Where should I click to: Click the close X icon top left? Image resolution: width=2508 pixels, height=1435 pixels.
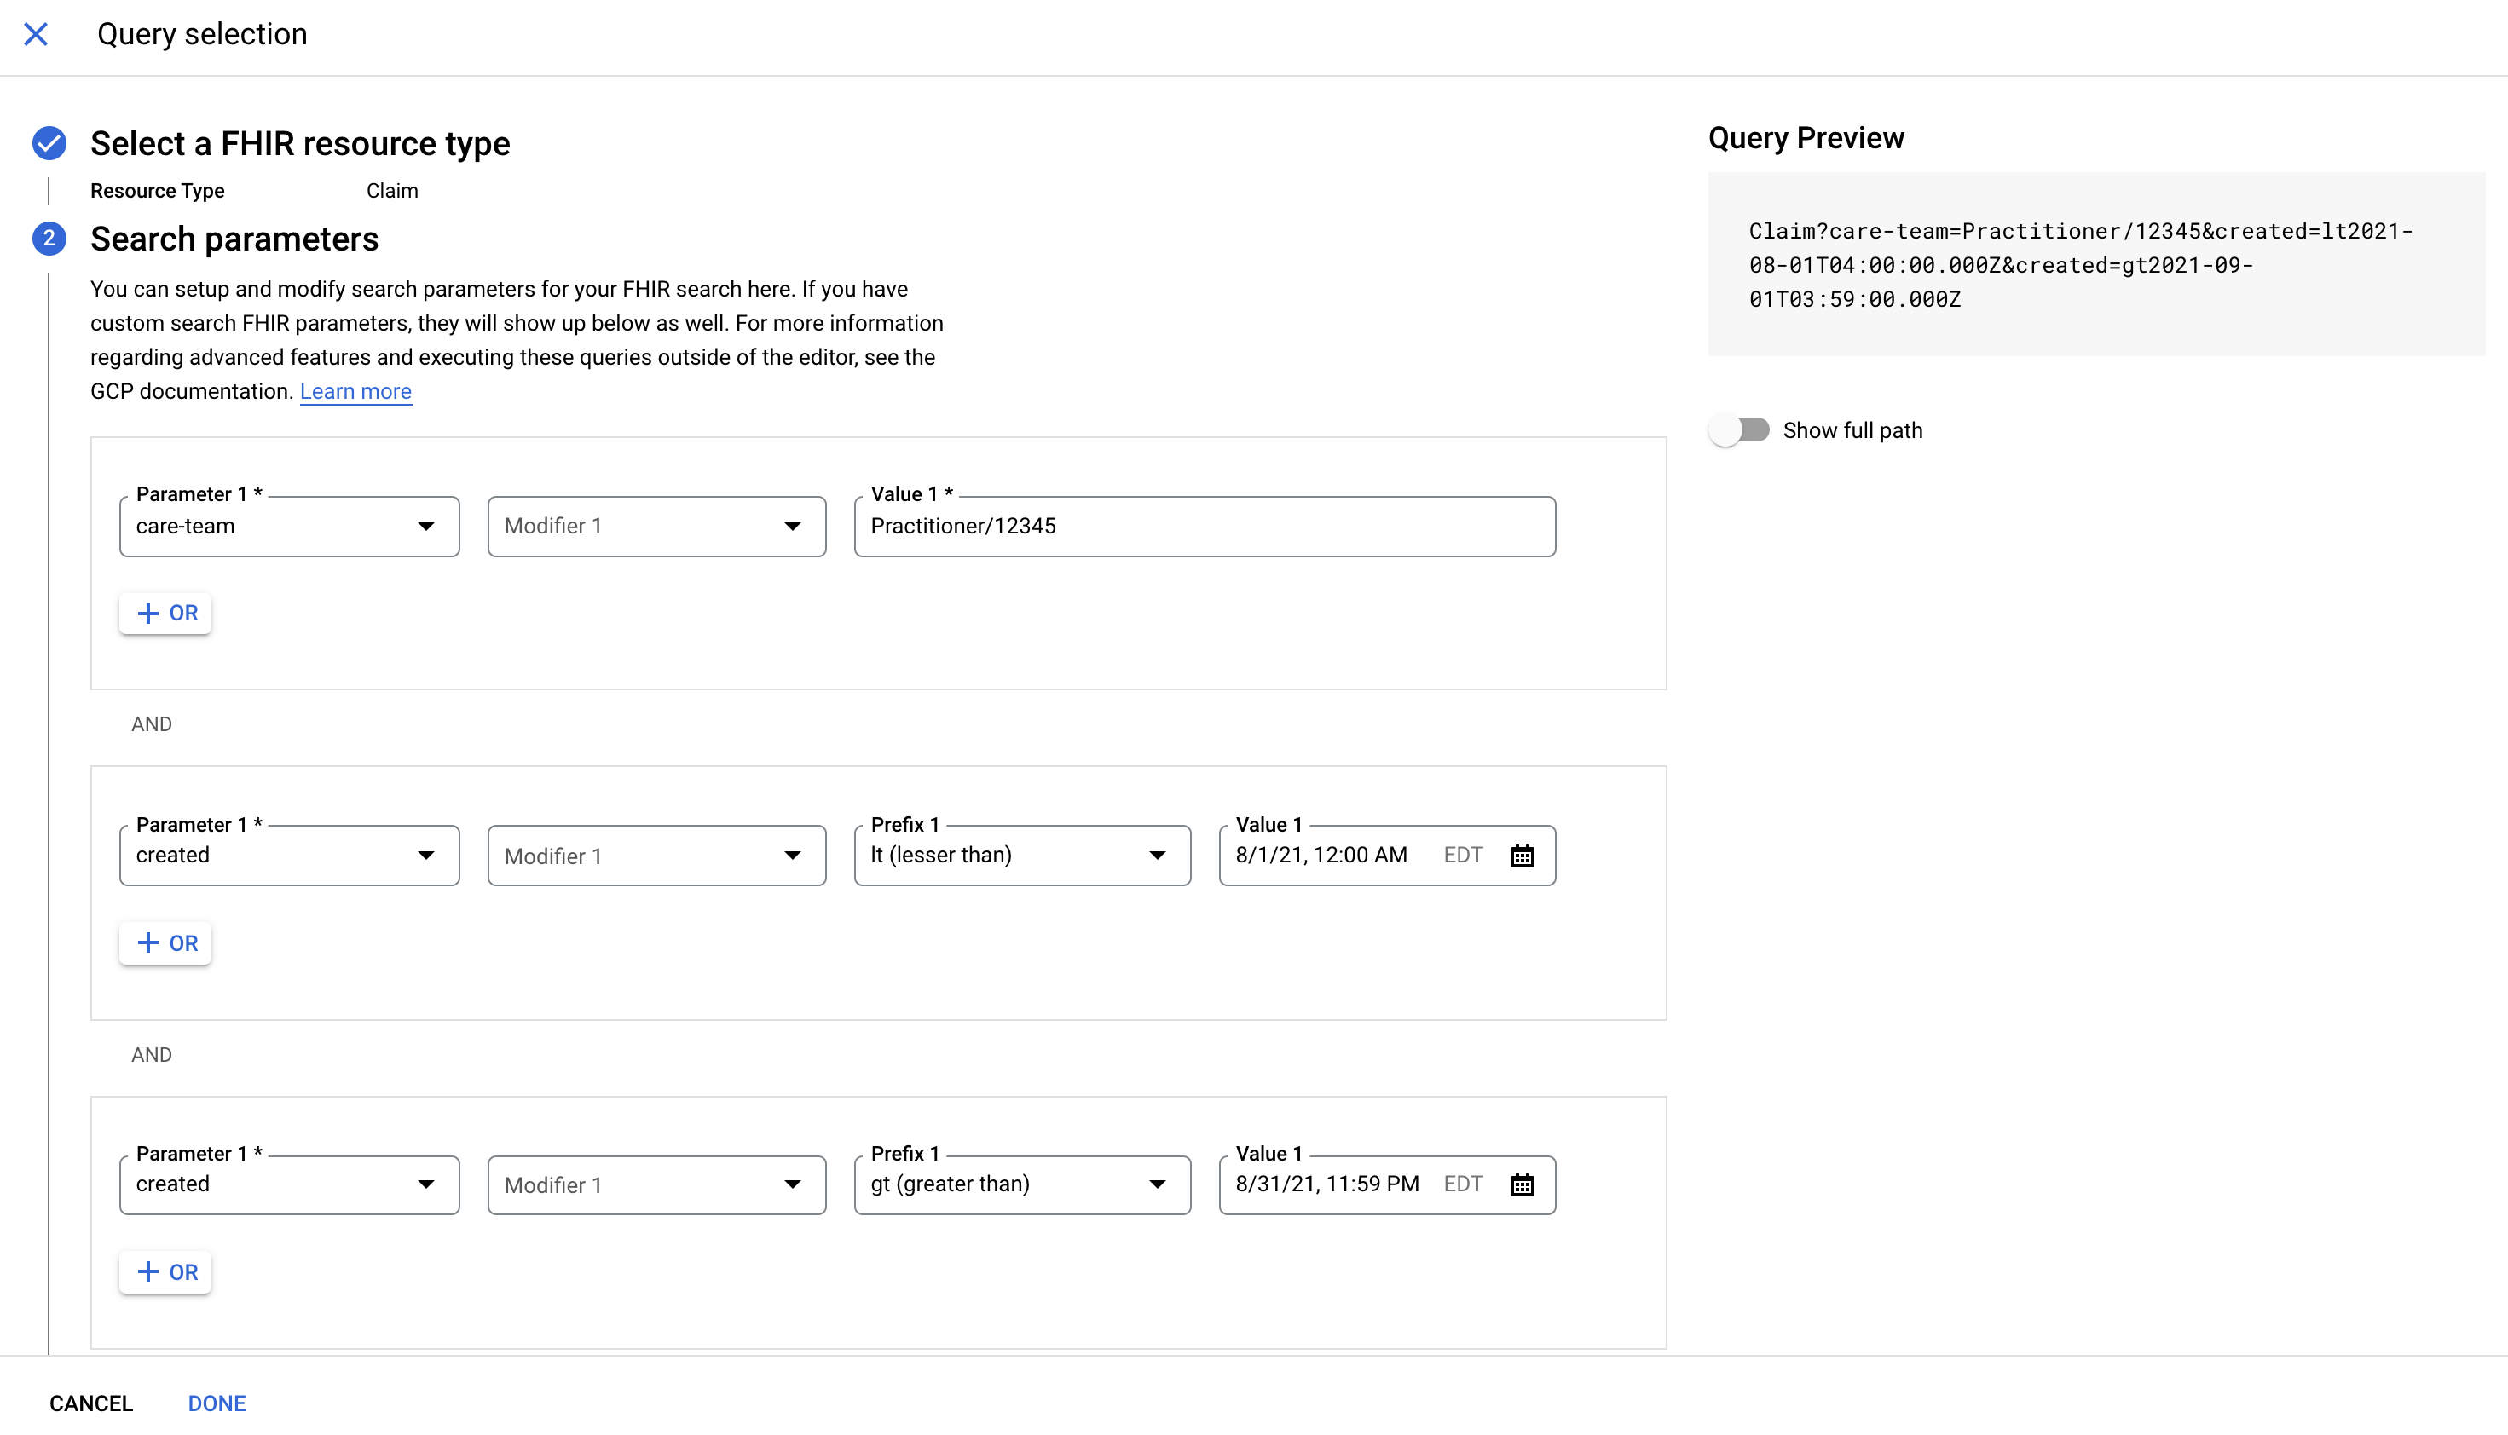point(36,32)
